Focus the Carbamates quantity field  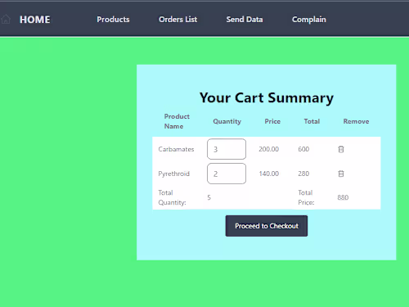point(227,149)
